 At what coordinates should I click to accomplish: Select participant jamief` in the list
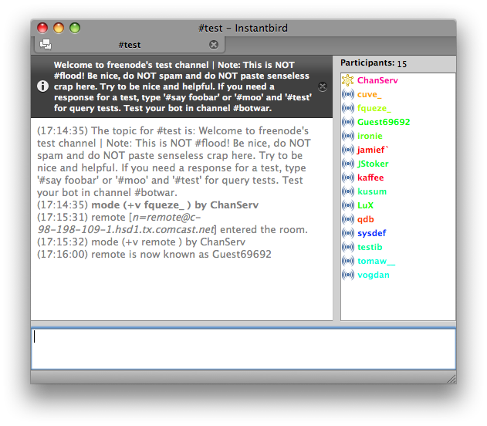(x=374, y=150)
